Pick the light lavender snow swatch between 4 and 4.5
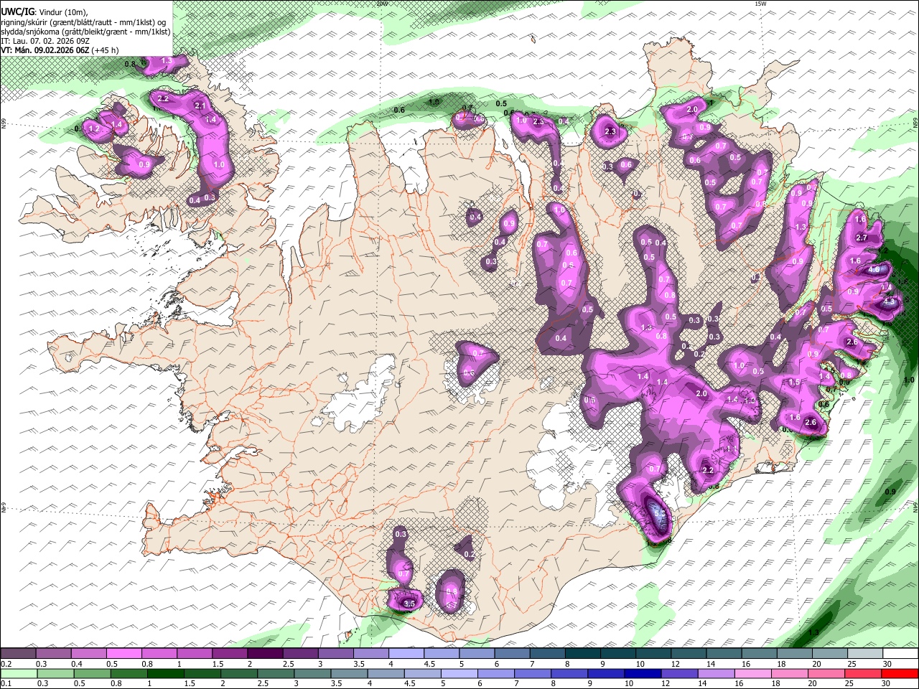The image size is (919, 689). pos(406,654)
